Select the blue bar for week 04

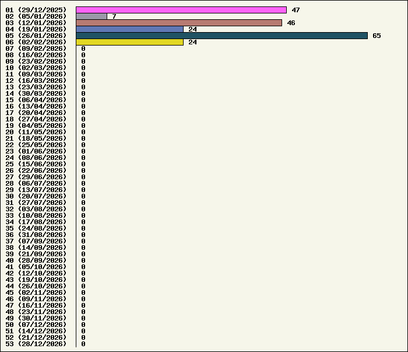coord(129,29)
